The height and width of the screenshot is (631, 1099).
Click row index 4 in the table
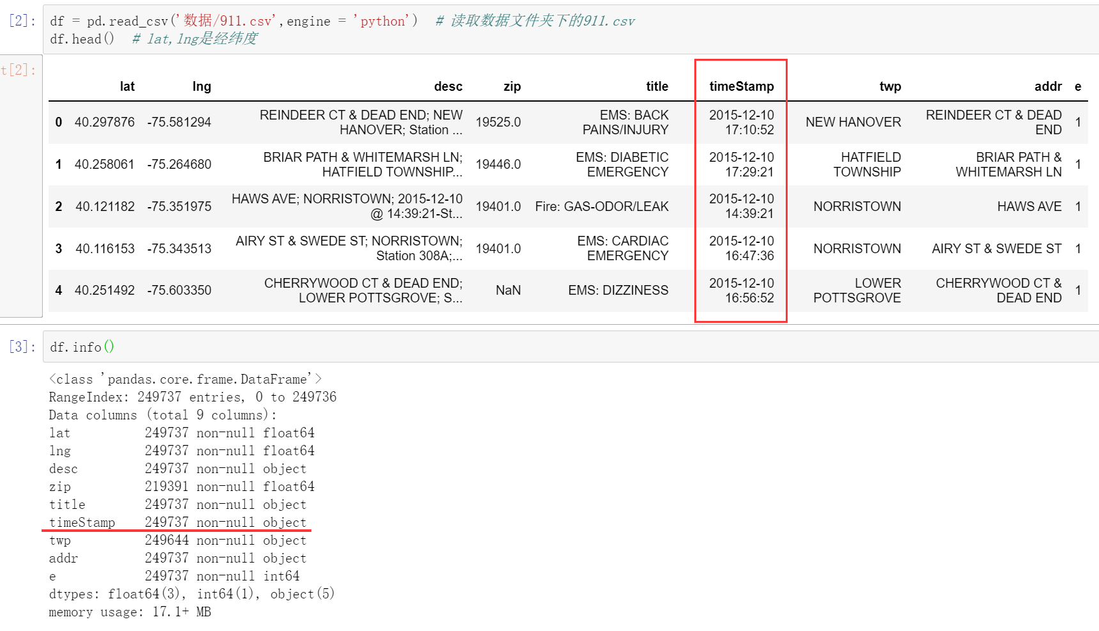(x=58, y=290)
